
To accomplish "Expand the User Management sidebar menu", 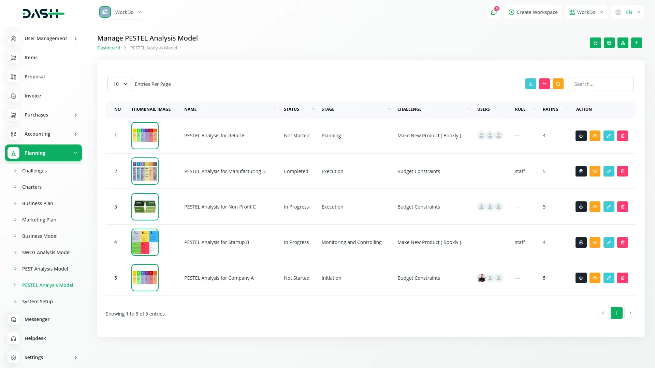I will point(44,39).
